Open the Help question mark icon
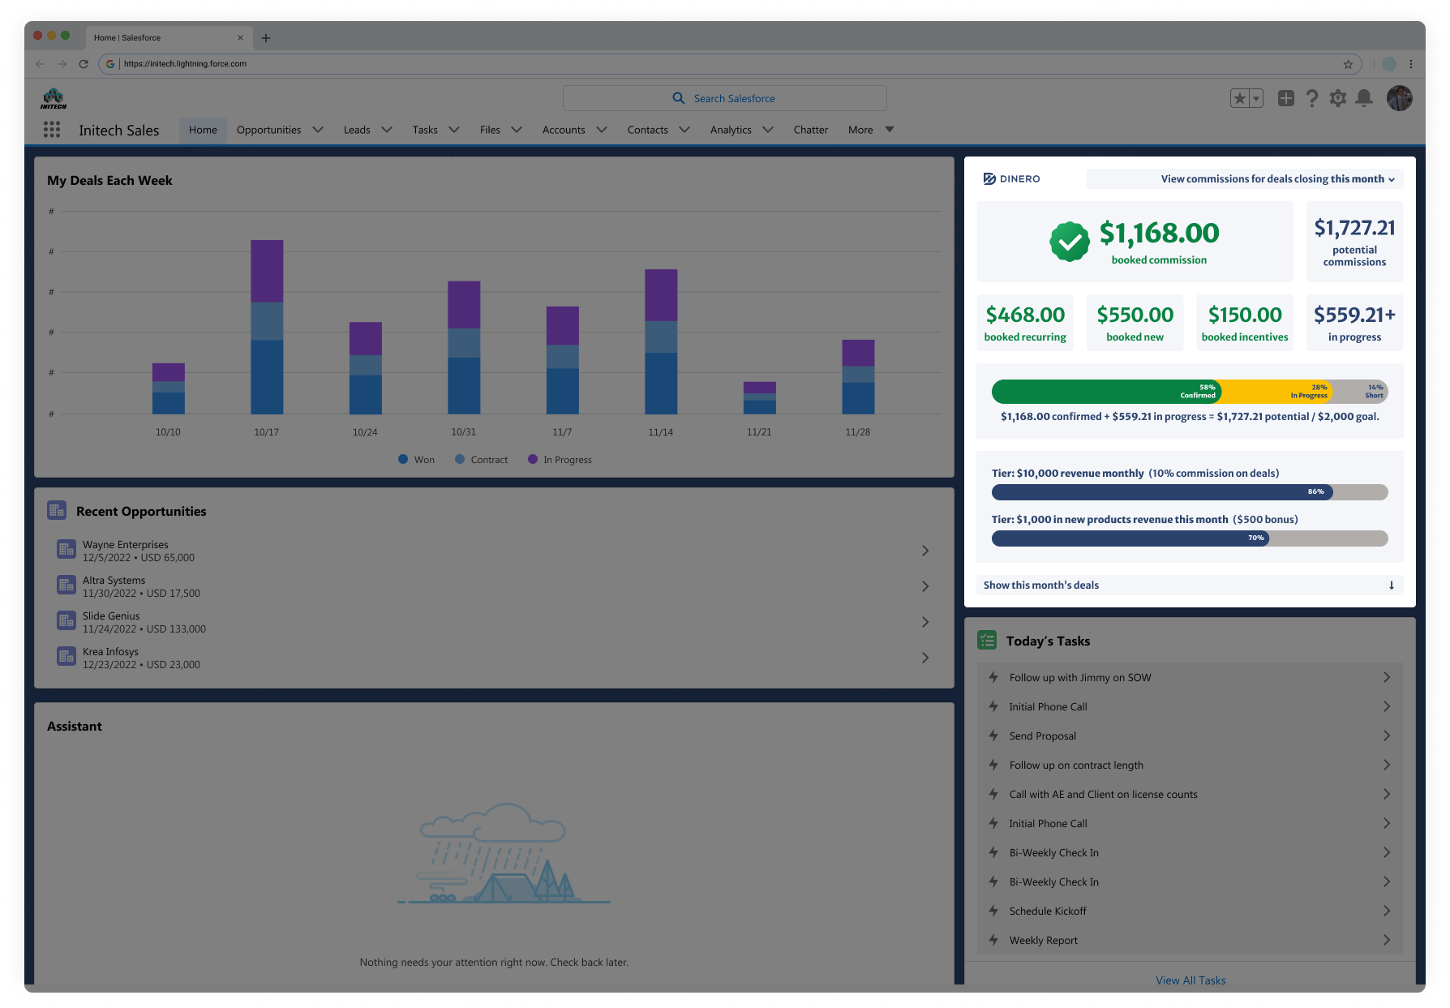 1312,98
